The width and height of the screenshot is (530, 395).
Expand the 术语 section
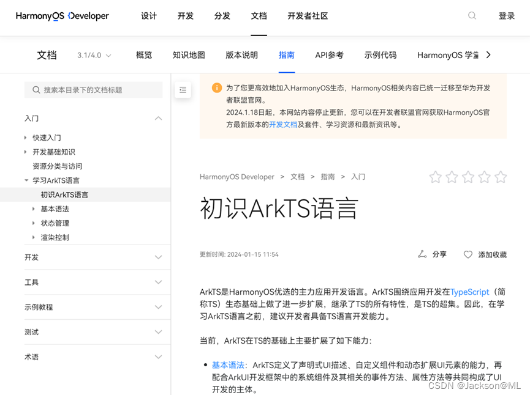click(x=158, y=357)
